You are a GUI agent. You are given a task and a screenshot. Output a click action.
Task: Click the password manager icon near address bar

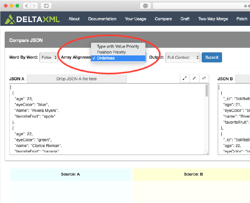pos(145,6)
